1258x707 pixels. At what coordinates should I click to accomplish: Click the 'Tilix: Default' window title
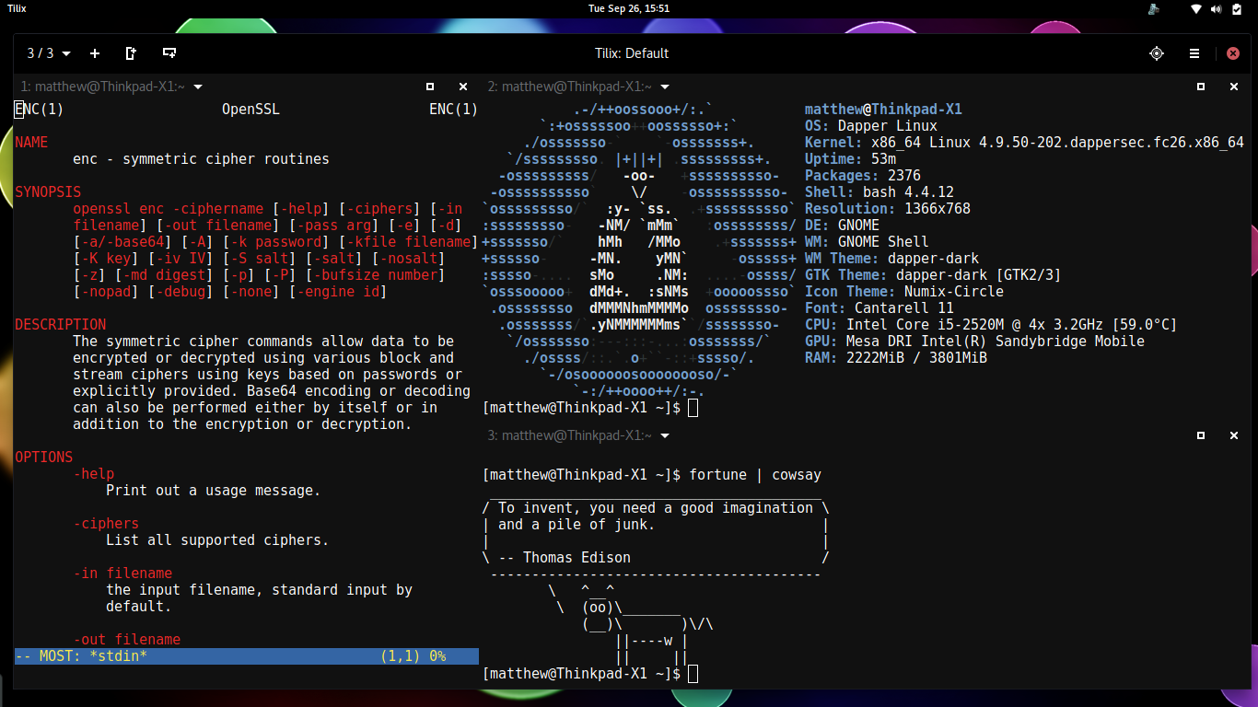pos(632,53)
